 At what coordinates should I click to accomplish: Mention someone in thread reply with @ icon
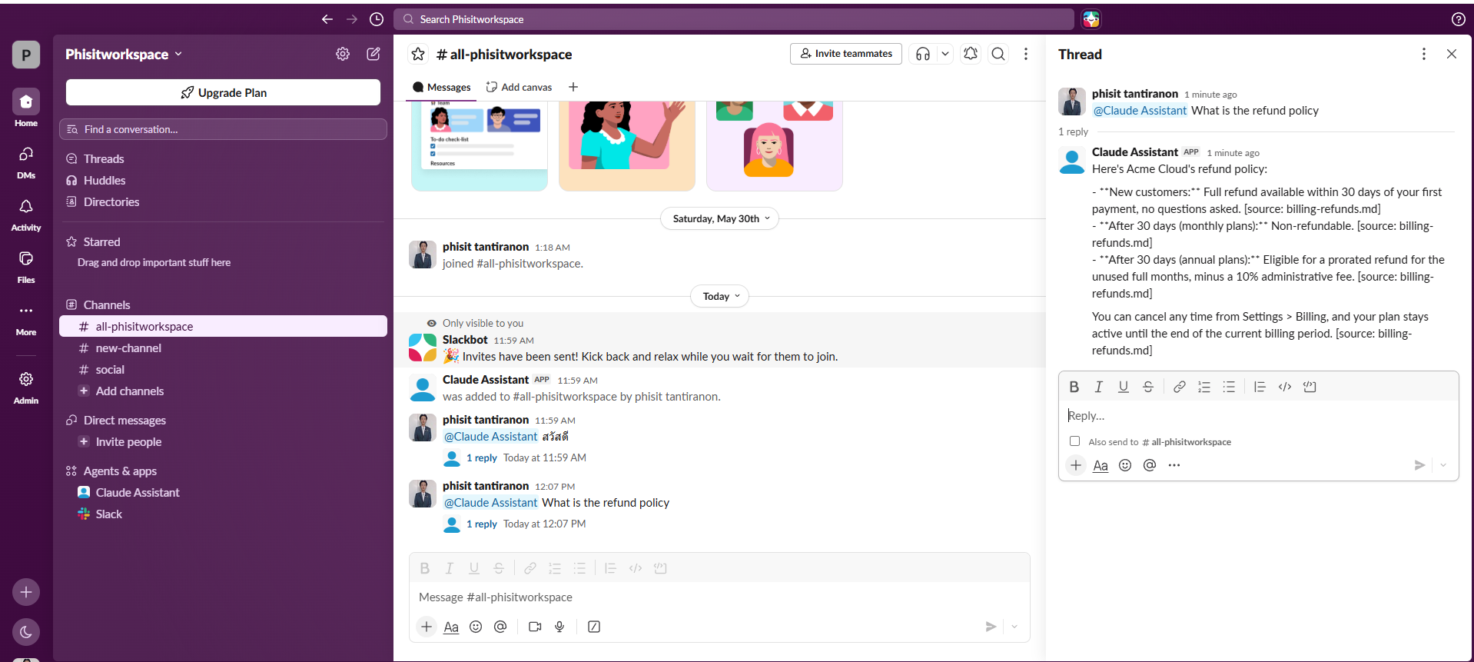(1150, 465)
